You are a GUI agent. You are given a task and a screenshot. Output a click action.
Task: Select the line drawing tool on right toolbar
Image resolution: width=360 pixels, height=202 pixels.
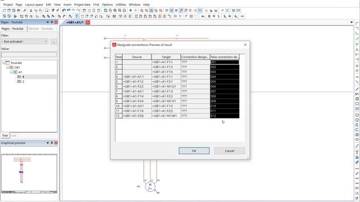tap(357, 89)
